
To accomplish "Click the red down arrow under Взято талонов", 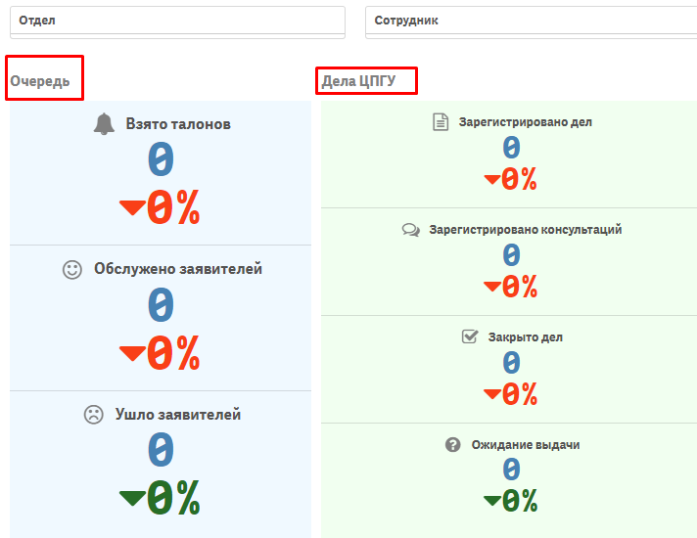I will (132, 207).
